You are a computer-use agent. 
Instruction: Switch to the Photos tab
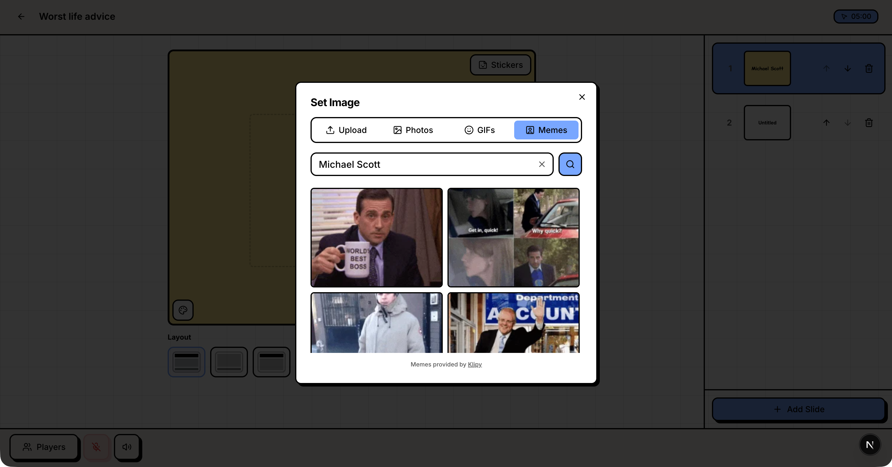(x=413, y=130)
